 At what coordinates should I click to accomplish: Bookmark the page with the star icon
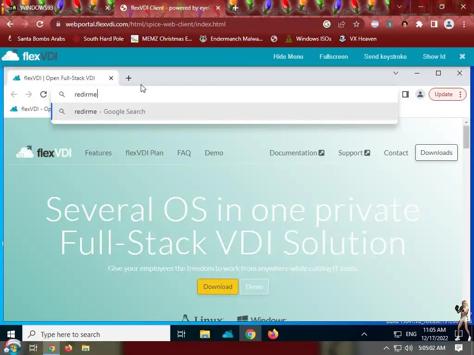coord(356,24)
